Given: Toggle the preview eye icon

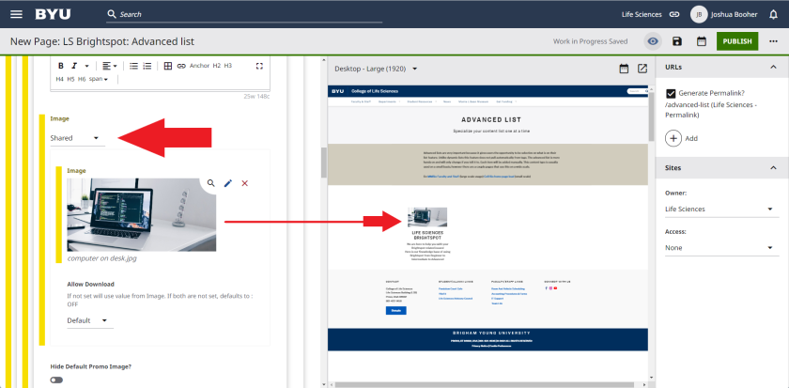Looking at the screenshot, I should click(x=653, y=41).
